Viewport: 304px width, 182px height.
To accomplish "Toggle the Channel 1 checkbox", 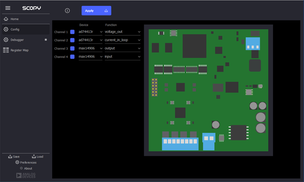I will point(72,32).
